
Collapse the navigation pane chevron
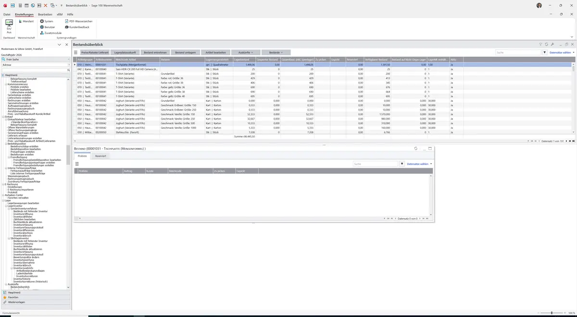tap(60, 45)
